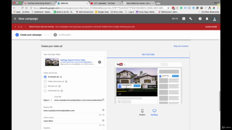Go to browser home page
The image size is (232, 130).
click(x=26, y=8)
